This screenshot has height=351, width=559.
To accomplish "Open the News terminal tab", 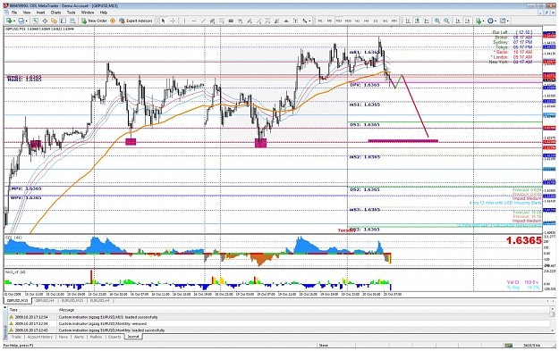I will 64,337.
